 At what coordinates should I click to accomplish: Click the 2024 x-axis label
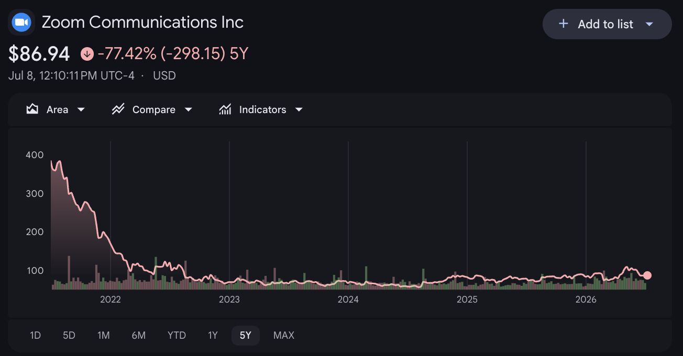point(348,299)
